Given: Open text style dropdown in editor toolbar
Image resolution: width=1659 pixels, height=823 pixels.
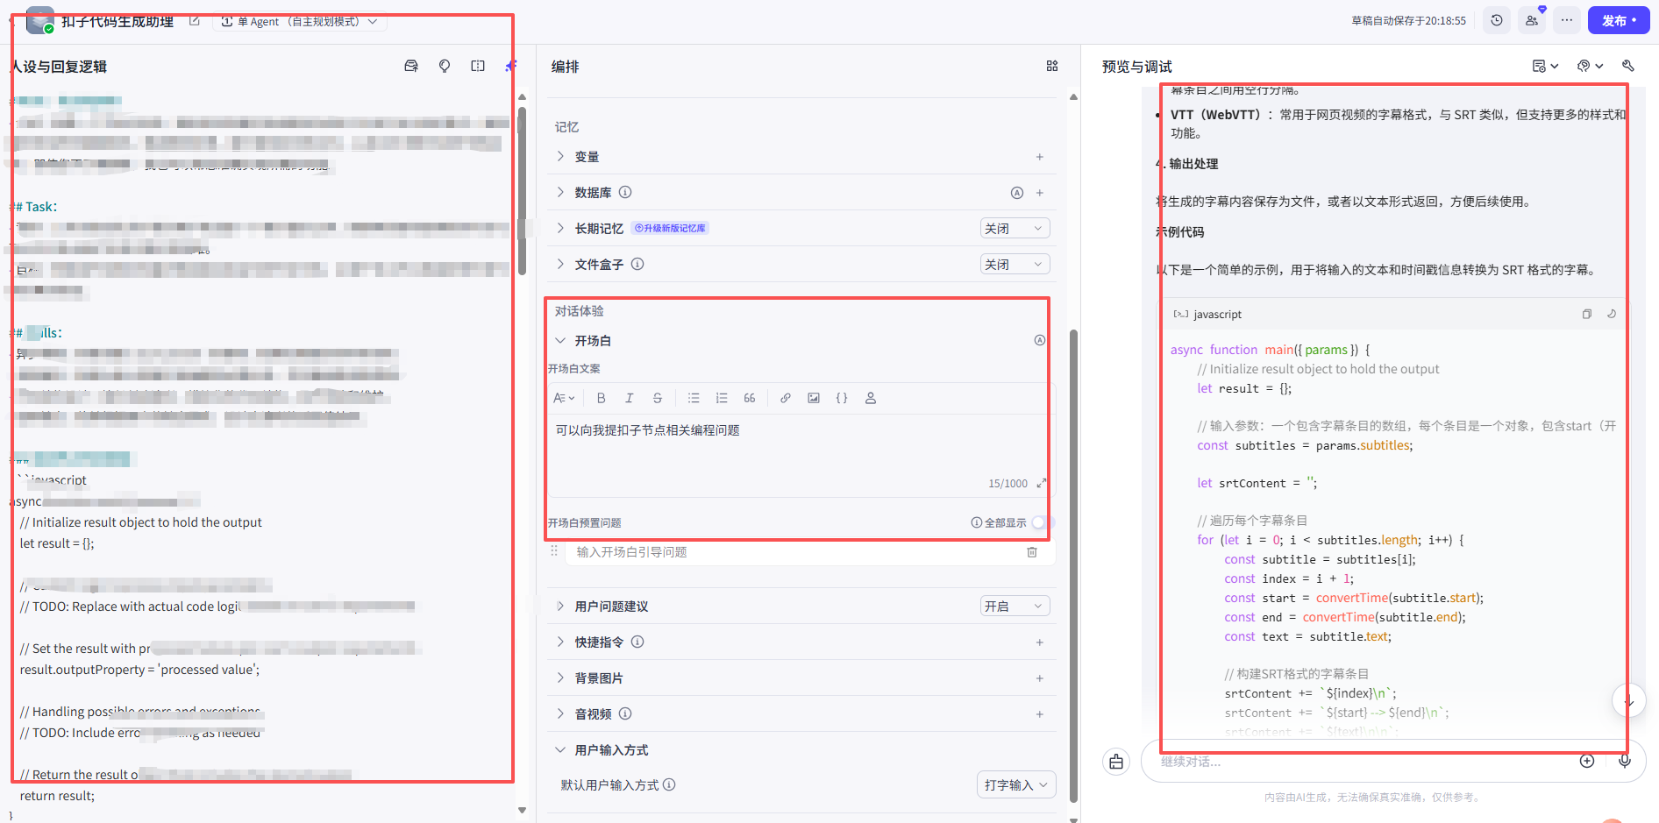Looking at the screenshot, I should pyautogui.click(x=564, y=398).
